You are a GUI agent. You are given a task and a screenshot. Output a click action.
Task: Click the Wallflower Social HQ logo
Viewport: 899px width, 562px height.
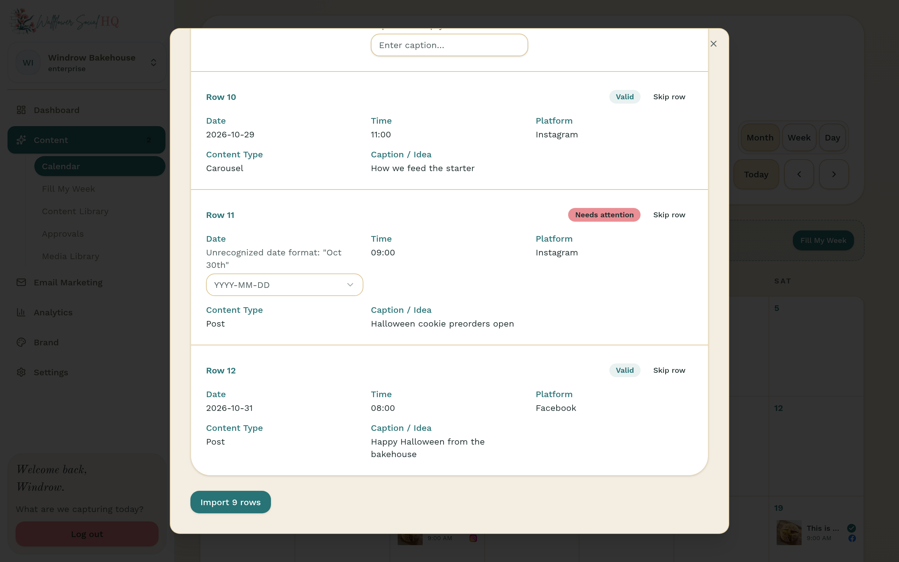pos(64,21)
